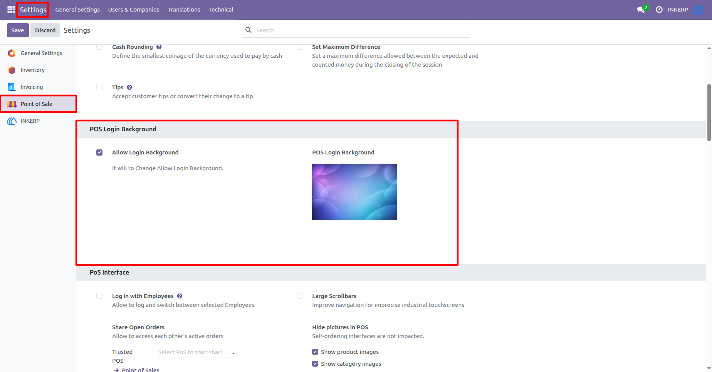Uncheck Show category images
Screen dimensions: 712x372
click(x=315, y=364)
